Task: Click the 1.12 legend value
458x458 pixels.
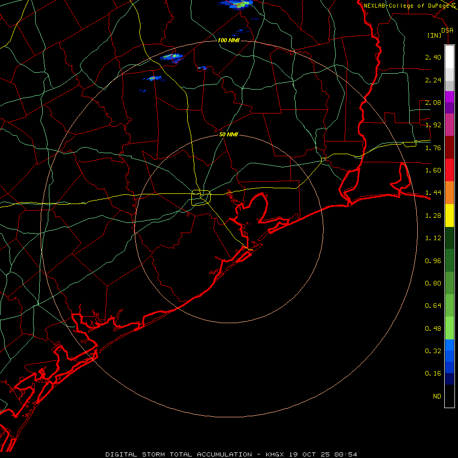Action: pyautogui.click(x=433, y=238)
